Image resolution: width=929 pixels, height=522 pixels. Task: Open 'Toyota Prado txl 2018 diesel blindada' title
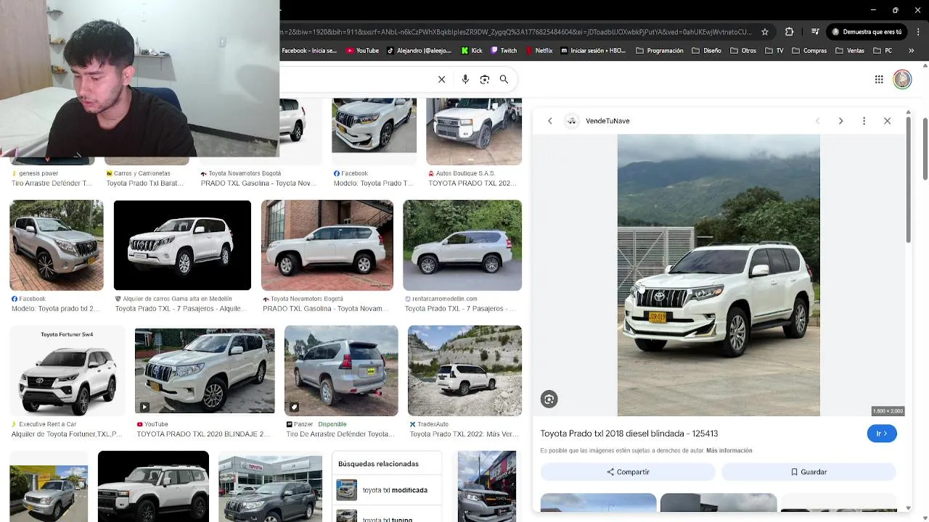coord(629,434)
